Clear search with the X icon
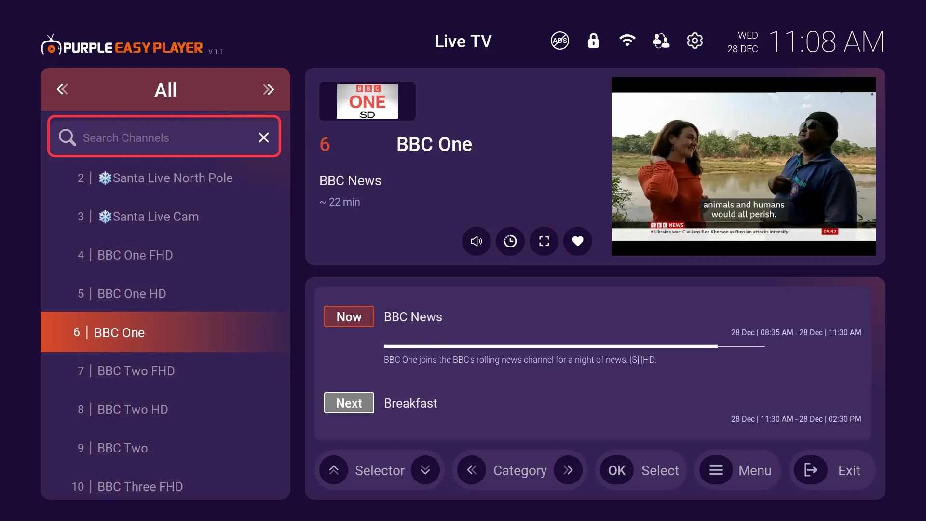 [x=263, y=137]
